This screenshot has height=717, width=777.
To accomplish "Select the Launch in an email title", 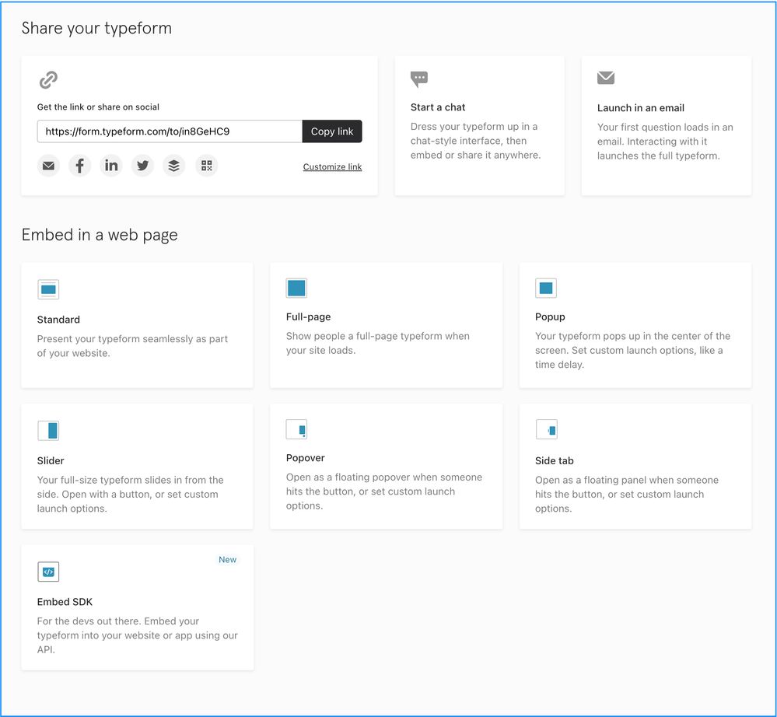I will coord(640,108).
